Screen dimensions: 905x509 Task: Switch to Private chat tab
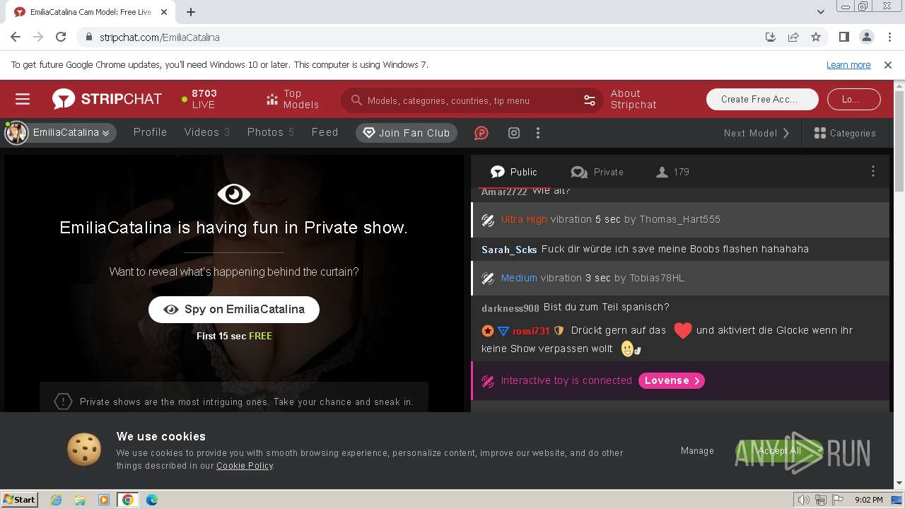tap(597, 172)
